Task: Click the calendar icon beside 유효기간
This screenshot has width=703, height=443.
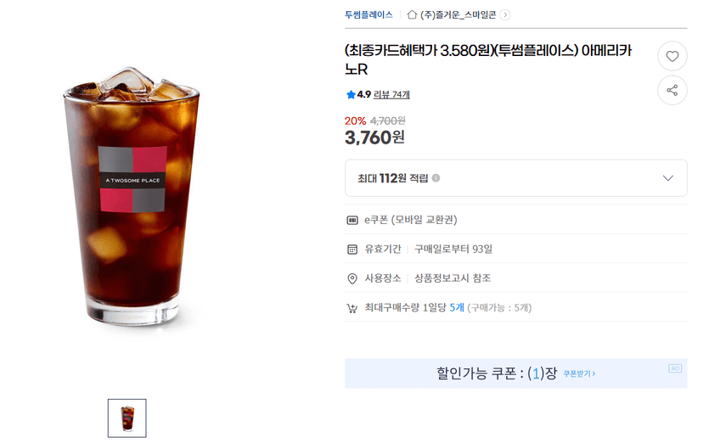Action: pos(352,249)
